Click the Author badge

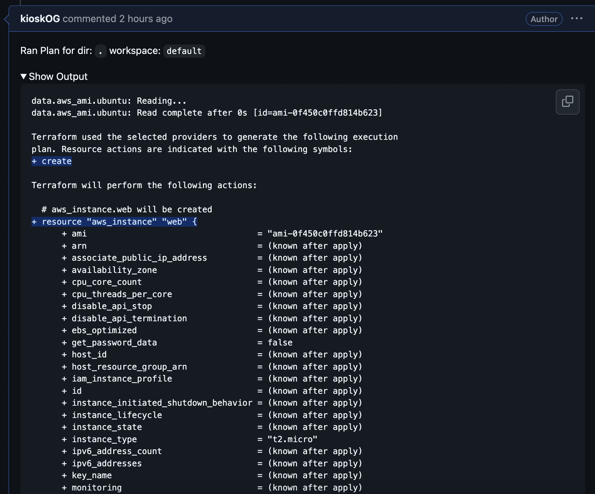coord(543,19)
